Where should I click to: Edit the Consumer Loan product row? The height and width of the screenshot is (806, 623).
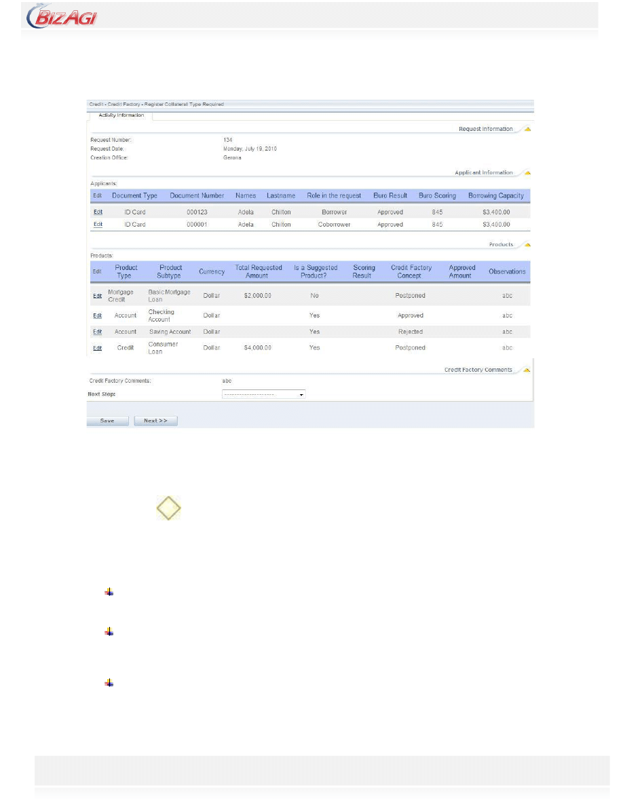tap(97, 348)
